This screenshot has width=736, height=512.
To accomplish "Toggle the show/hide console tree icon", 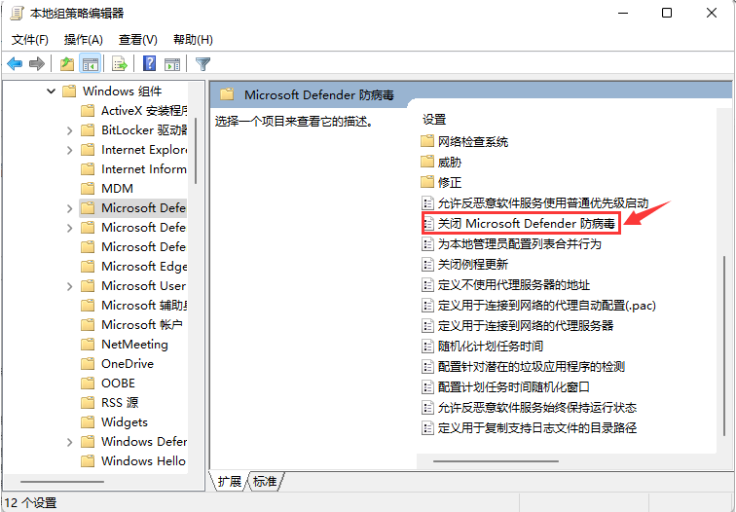I will [x=90, y=64].
